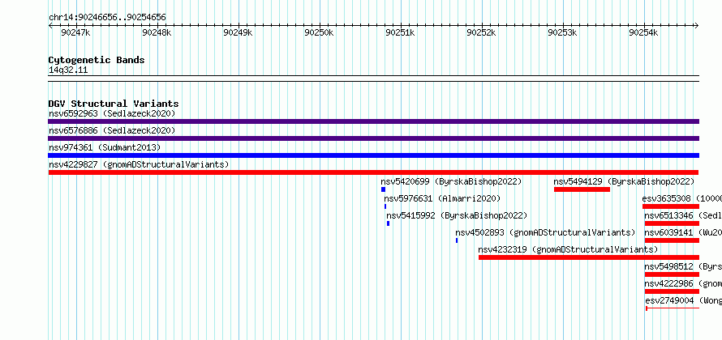The height and width of the screenshot is (340, 722).
Task: Click the red bar beneath nsv4222986
Action: (x=672, y=291)
